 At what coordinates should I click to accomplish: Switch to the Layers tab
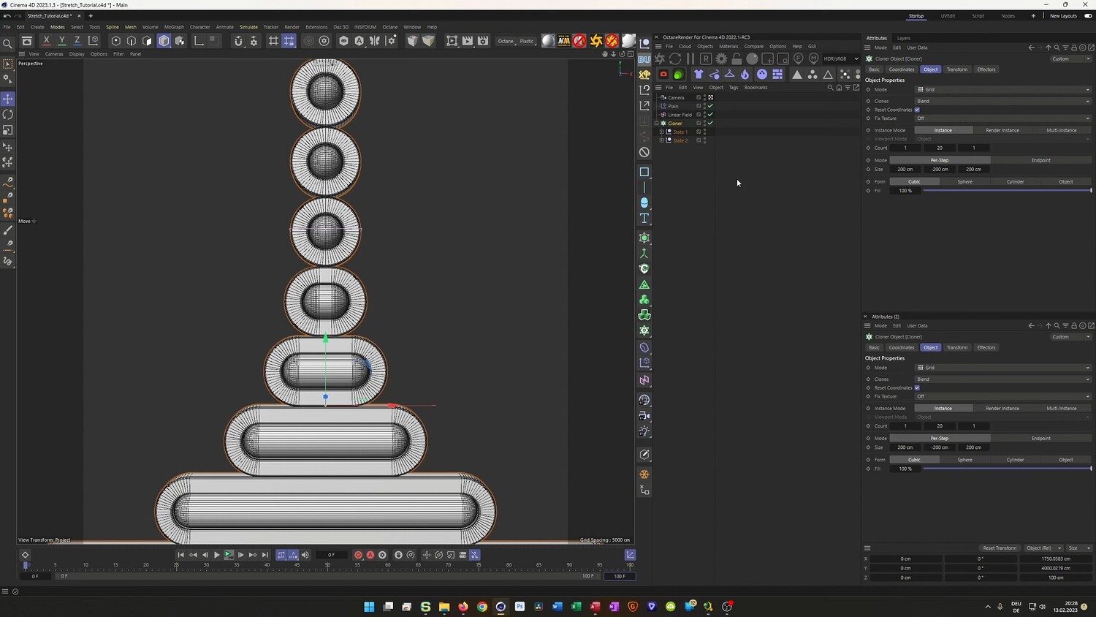click(x=904, y=38)
